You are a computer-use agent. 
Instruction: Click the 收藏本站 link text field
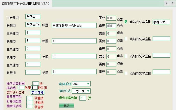point(161,22)
